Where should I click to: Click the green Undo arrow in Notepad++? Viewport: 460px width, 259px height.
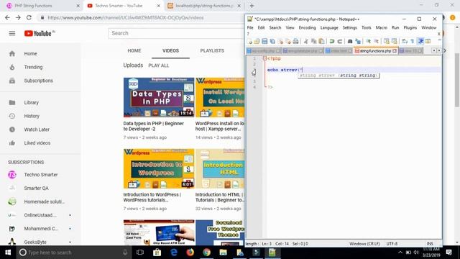[332, 41]
